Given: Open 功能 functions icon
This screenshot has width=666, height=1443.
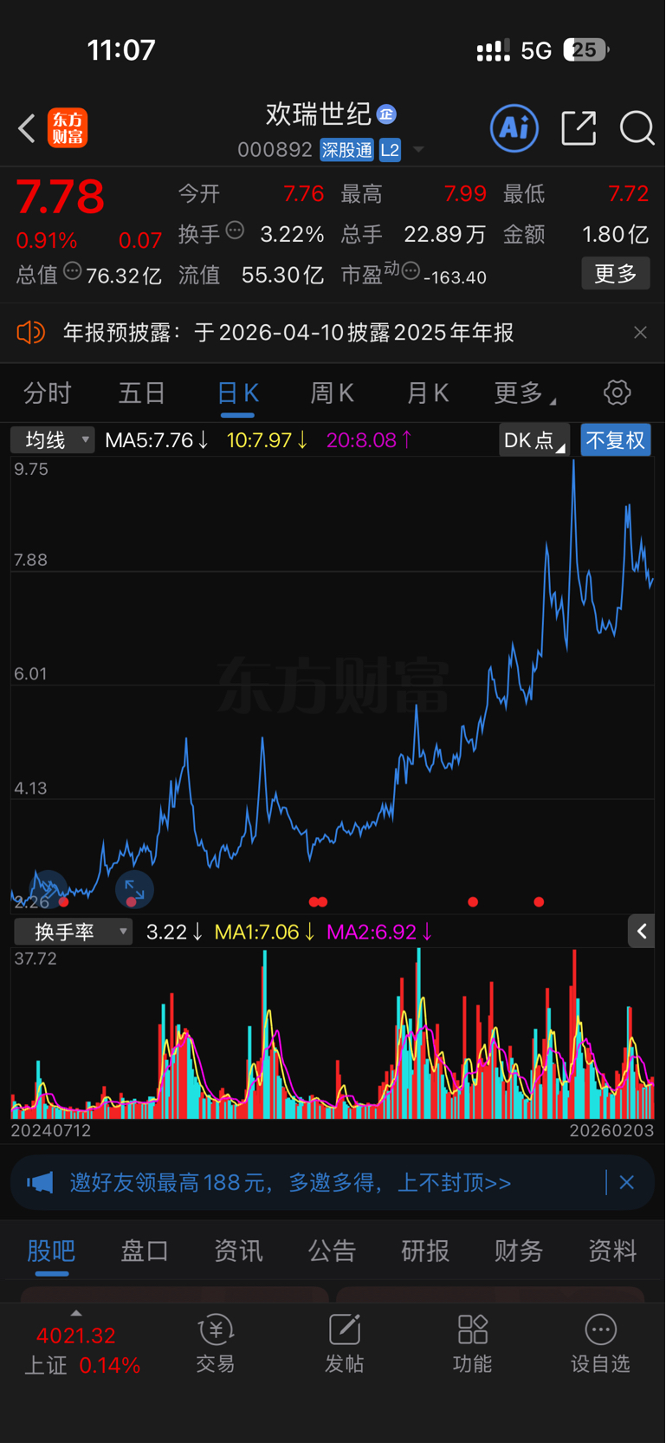Looking at the screenshot, I should click(472, 1344).
